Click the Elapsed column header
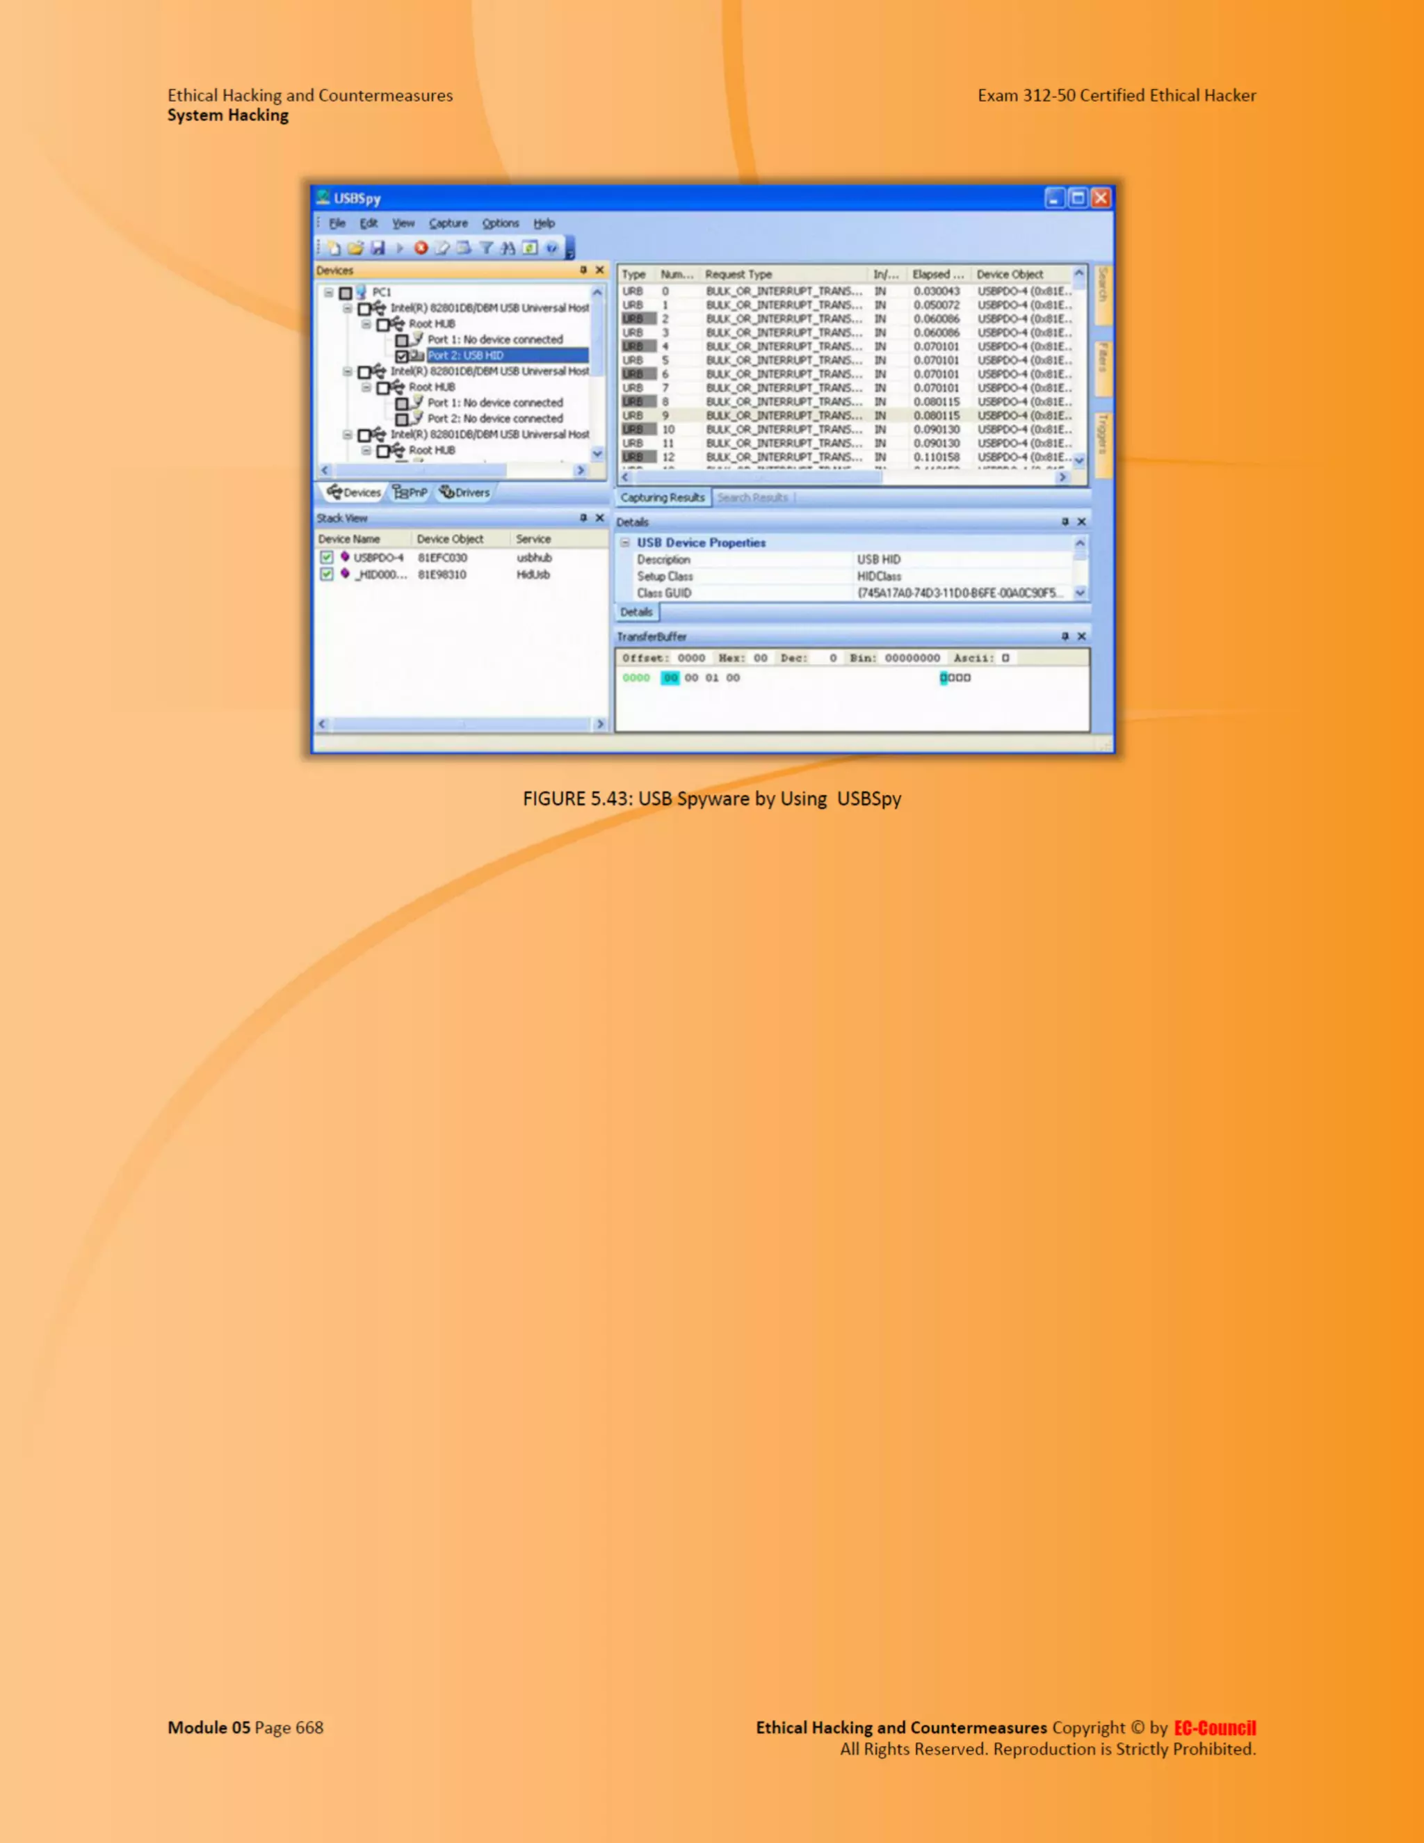Image resolution: width=1424 pixels, height=1843 pixels. 937,274
